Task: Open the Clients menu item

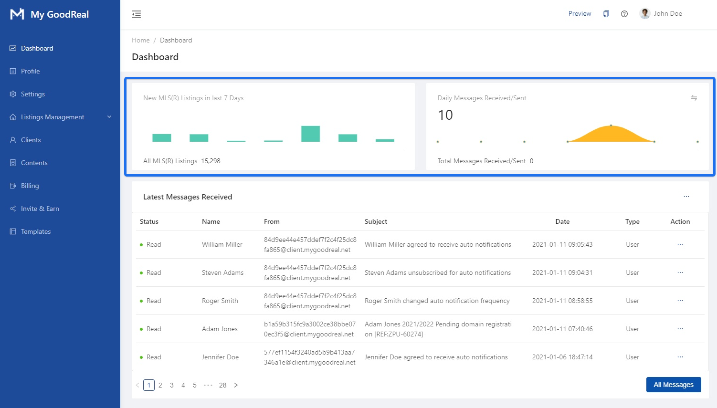Action: pyautogui.click(x=31, y=140)
